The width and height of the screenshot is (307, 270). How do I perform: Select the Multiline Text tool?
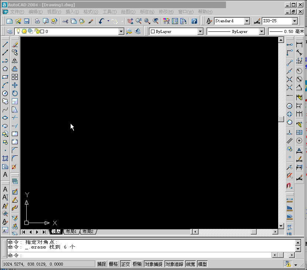point(5,175)
